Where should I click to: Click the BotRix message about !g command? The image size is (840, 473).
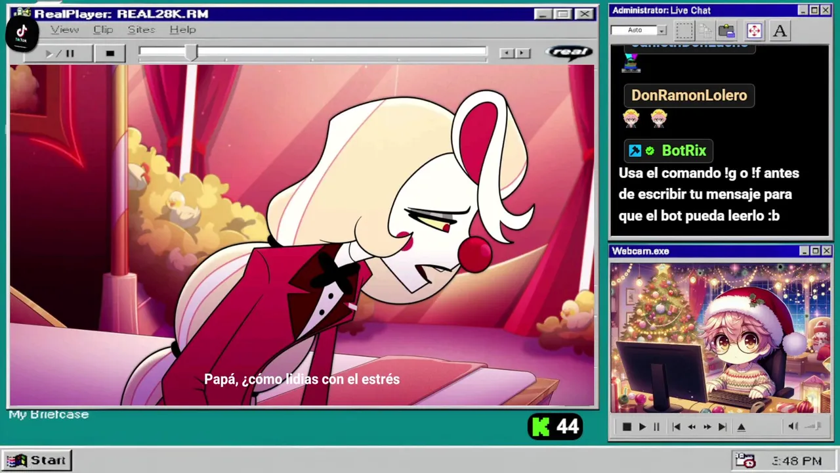pos(709,194)
